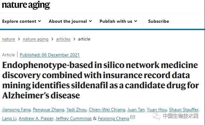The image size is (205, 125).
Task: Open author Pengyue Zhang's link
Action: tap(48, 110)
